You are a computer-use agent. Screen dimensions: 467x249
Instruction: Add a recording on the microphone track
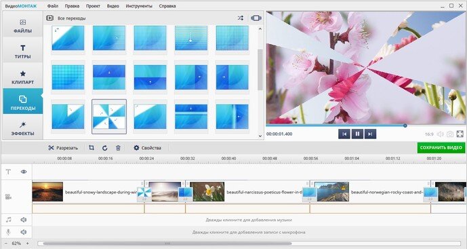(x=249, y=232)
